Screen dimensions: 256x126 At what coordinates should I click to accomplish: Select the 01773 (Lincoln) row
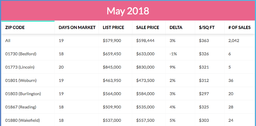[x=128, y=67]
